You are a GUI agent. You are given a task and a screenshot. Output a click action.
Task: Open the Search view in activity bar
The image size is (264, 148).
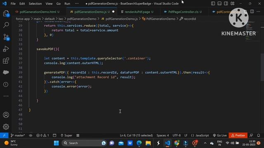pyautogui.click(x=6, y=25)
